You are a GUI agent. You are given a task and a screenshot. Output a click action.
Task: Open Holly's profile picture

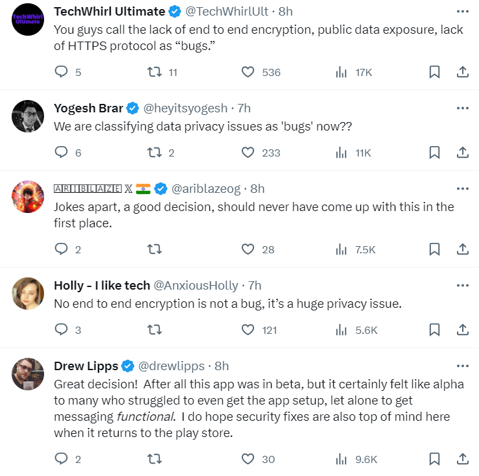[x=28, y=294]
